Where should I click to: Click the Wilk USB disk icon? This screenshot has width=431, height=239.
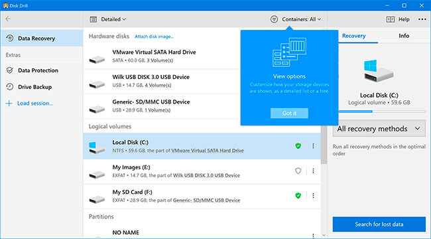[97, 84]
